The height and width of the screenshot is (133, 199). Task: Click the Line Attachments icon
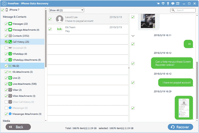pyautogui.click(x=10, y=84)
